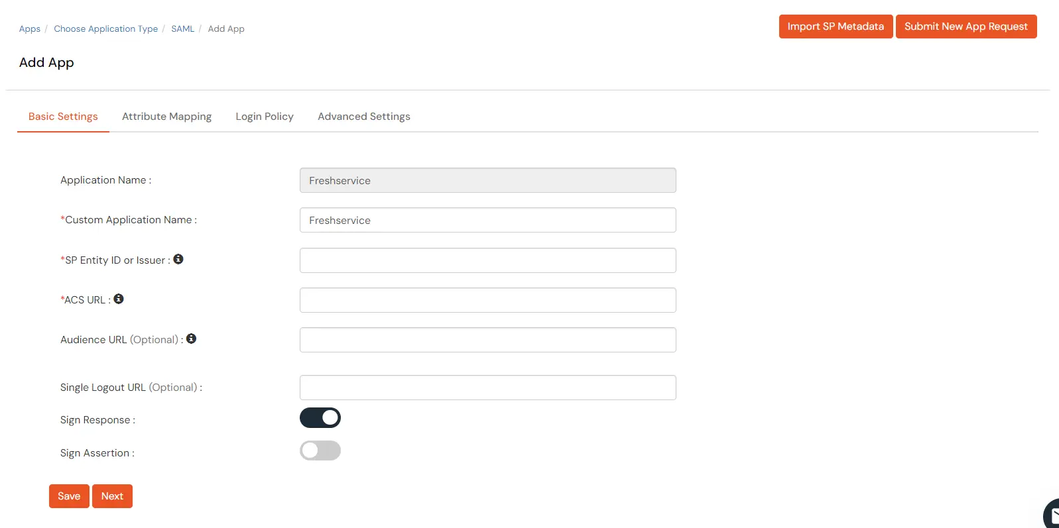Click the Save button
This screenshot has height=528, width=1059.
69,496
